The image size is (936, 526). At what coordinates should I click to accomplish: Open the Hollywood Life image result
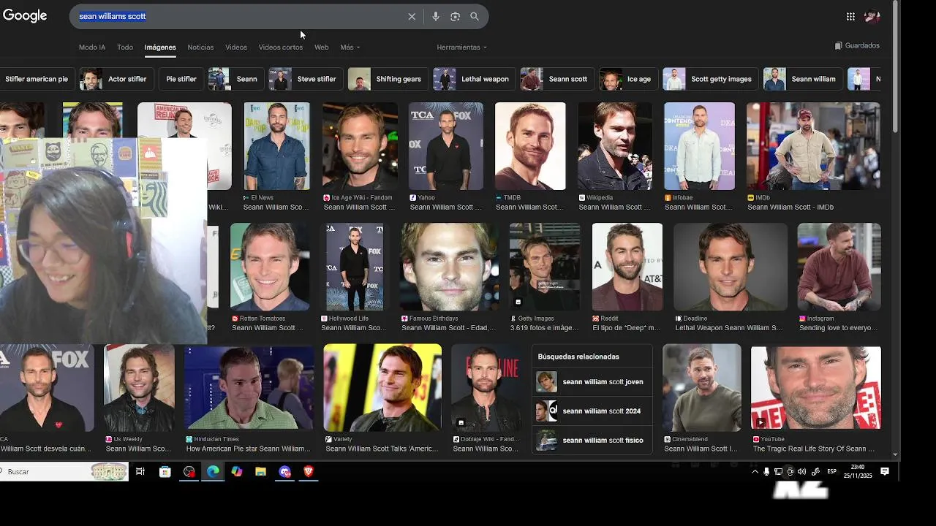click(x=355, y=267)
